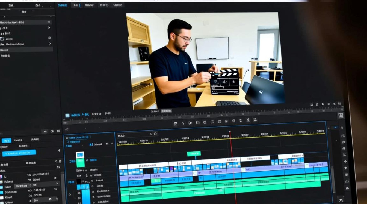Switch to the second tab in the lower-left panel
Image resolution: width=367 pixels, height=204 pixels.
click(x=18, y=140)
